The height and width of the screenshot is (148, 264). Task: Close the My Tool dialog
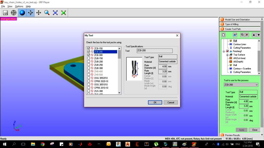[x=177, y=35]
